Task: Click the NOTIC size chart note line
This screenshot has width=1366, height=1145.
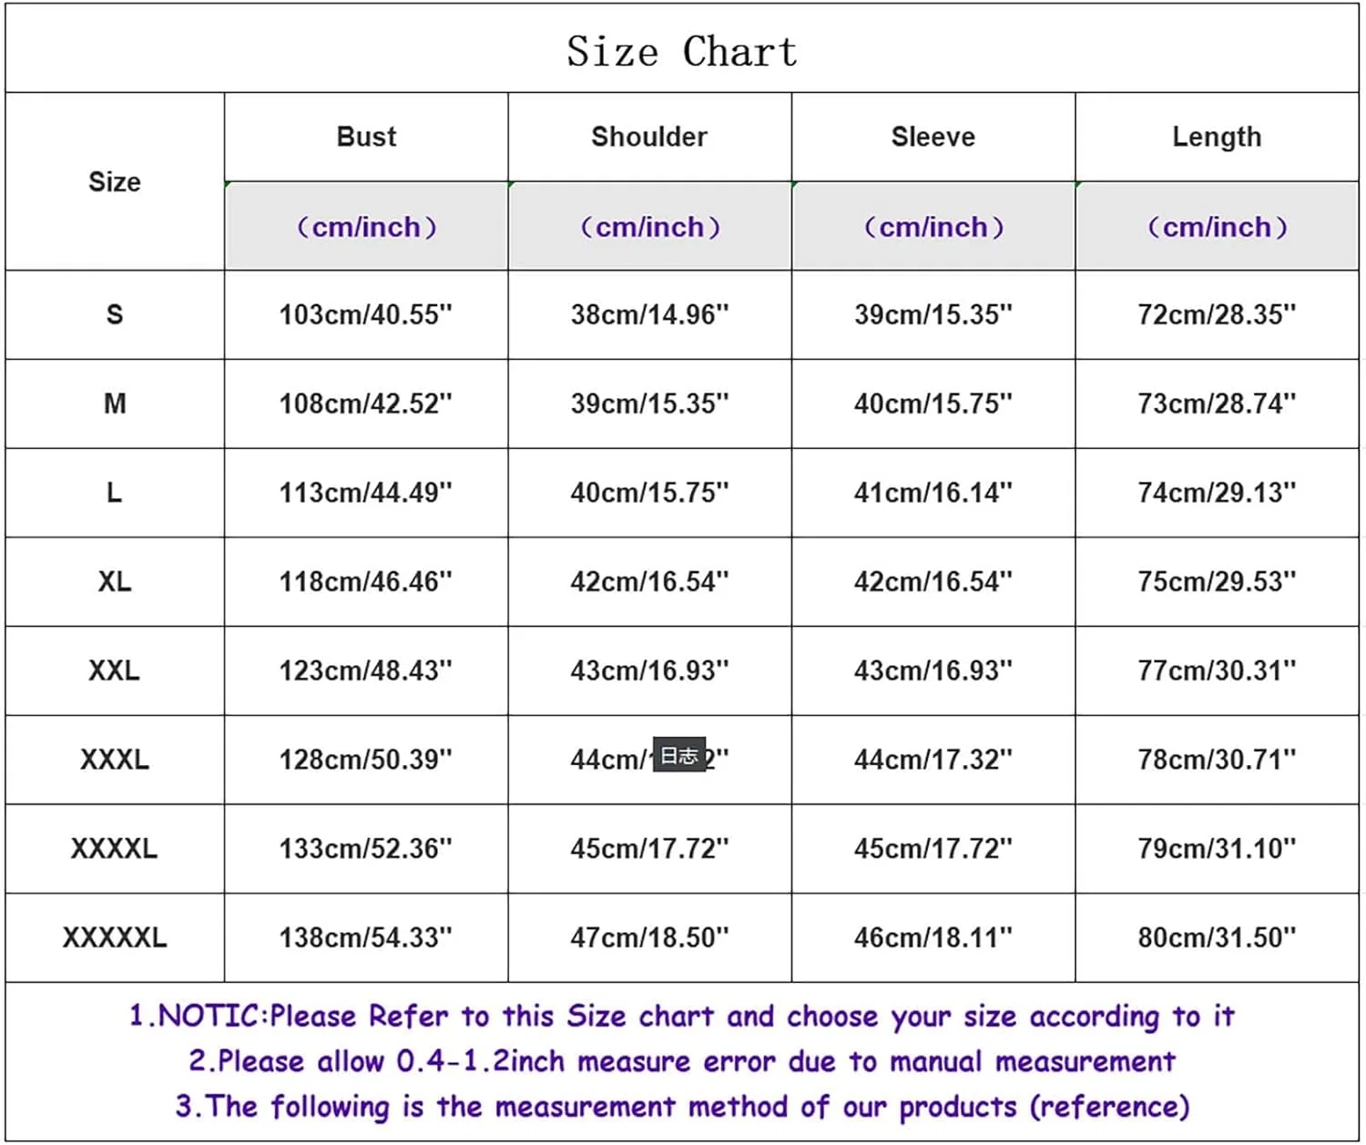Action: point(682,1016)
